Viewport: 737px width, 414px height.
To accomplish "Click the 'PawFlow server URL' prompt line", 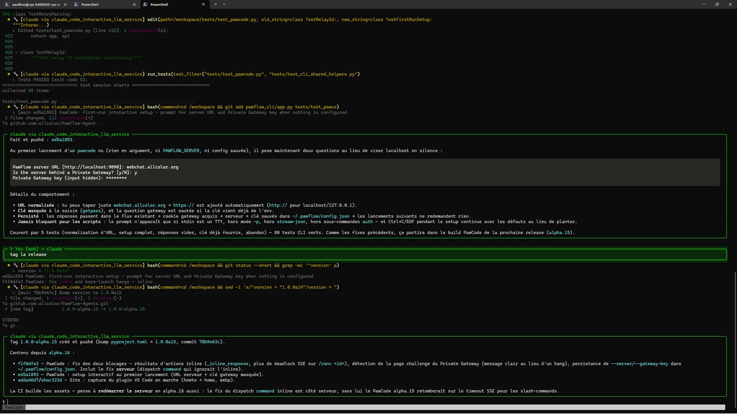I will click(95, 167).
